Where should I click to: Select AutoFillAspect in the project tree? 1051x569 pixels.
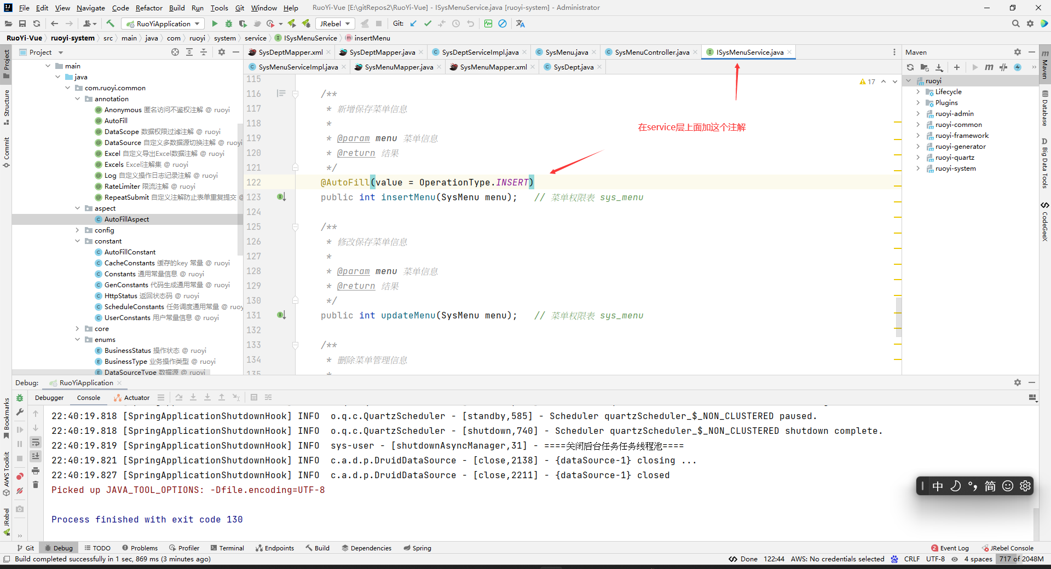click(126, 219)
